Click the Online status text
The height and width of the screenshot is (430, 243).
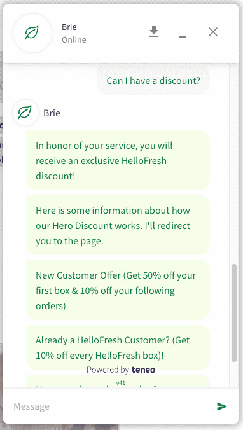pos(74,40)
